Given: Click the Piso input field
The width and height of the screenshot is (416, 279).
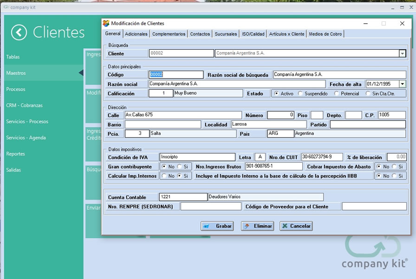Looking at the screenshot, I should pyautogui.click(x=317, y=115).
